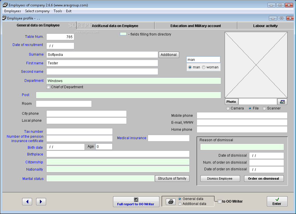This screenshot has height=214, width=296.
Task: Choose Camera as photo source
Action: 228,108
